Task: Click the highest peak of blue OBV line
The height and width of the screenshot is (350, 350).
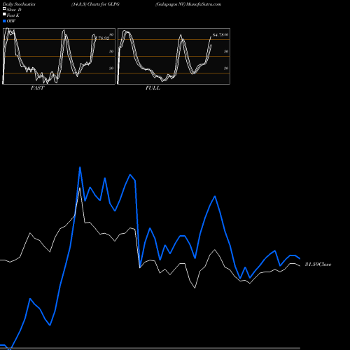Action: click(80, 167)
